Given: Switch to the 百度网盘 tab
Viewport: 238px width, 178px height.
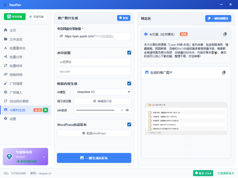Looking at the screenshot, I should point(36,17).
